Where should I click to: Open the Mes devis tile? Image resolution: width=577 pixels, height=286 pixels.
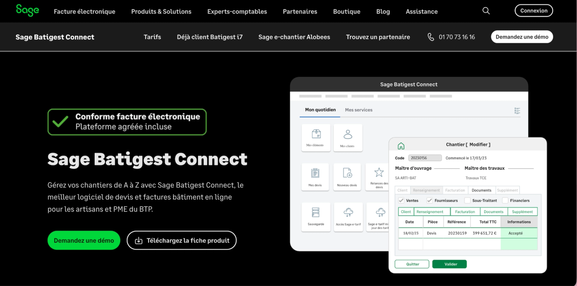316,177
